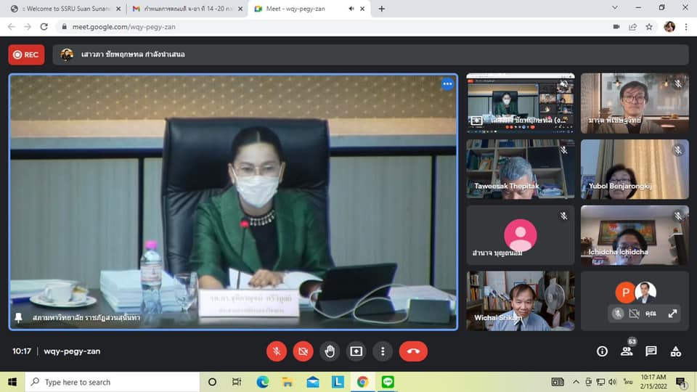Image resolution: width=697 pixels, height=392 pixels.
Task: Raise hand in the meeting
Action: tap(330, 351)
